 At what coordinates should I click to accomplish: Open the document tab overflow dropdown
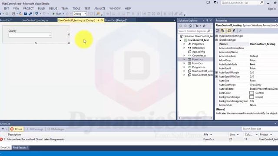[x=174, y=20]
